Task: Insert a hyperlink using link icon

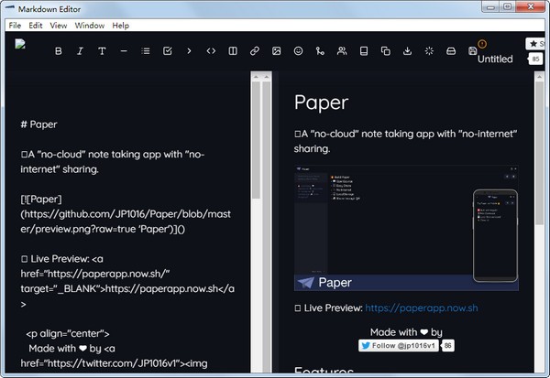Action: [x=255, y=51]
